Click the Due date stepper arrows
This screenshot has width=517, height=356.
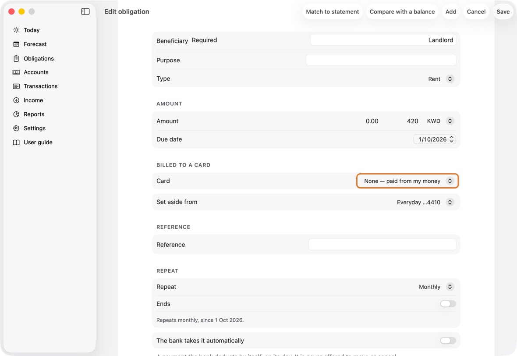[x=451, y=139]
